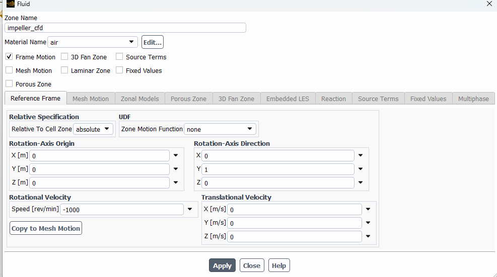
Task: Click the Apply button
Action: click(x=222, y=265)
